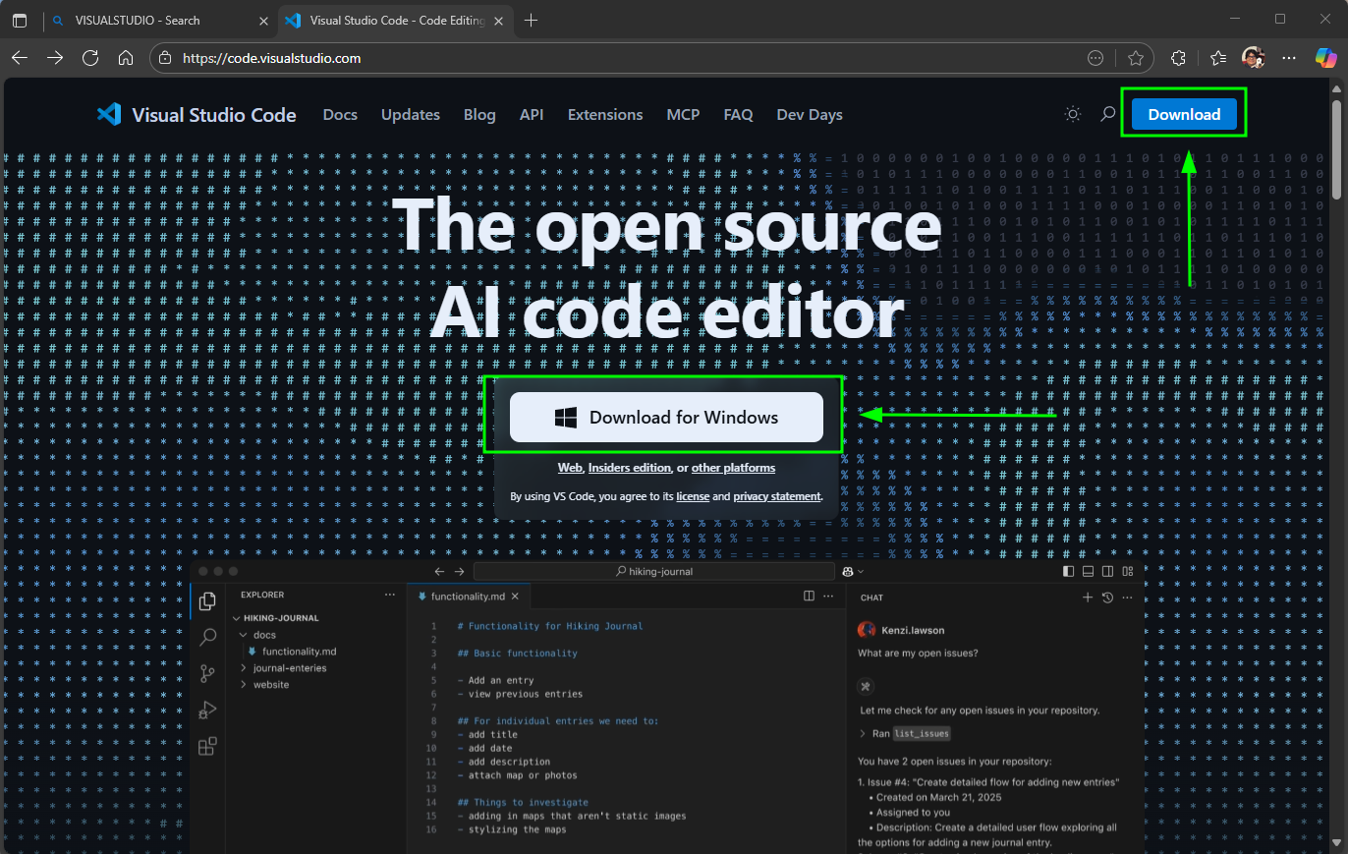Follow the Insiders edition link
This screenshot has height=854, width=1348.
point(629,468)
